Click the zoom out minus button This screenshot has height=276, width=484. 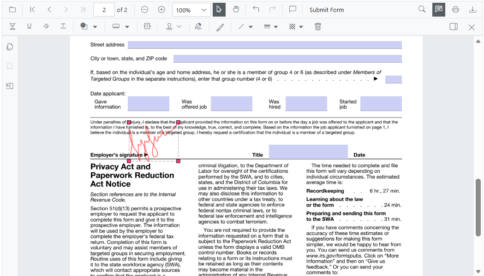145,10
